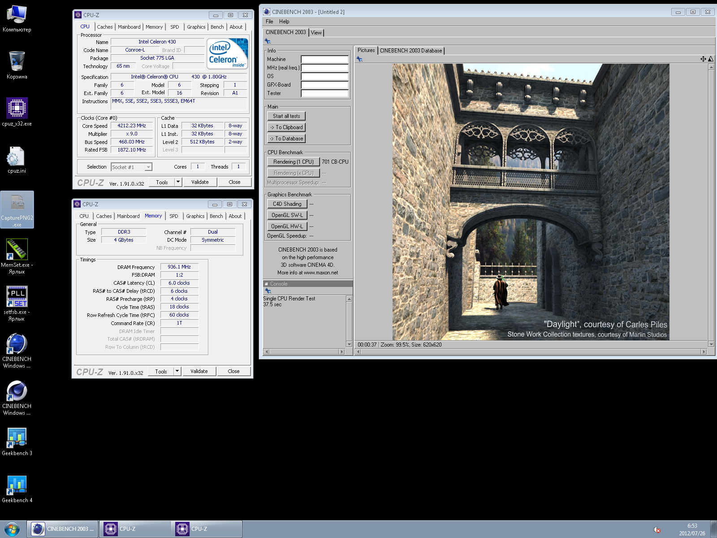Select the Geekbench 4 desktop shortcut
717x538 pixels.
17,489
